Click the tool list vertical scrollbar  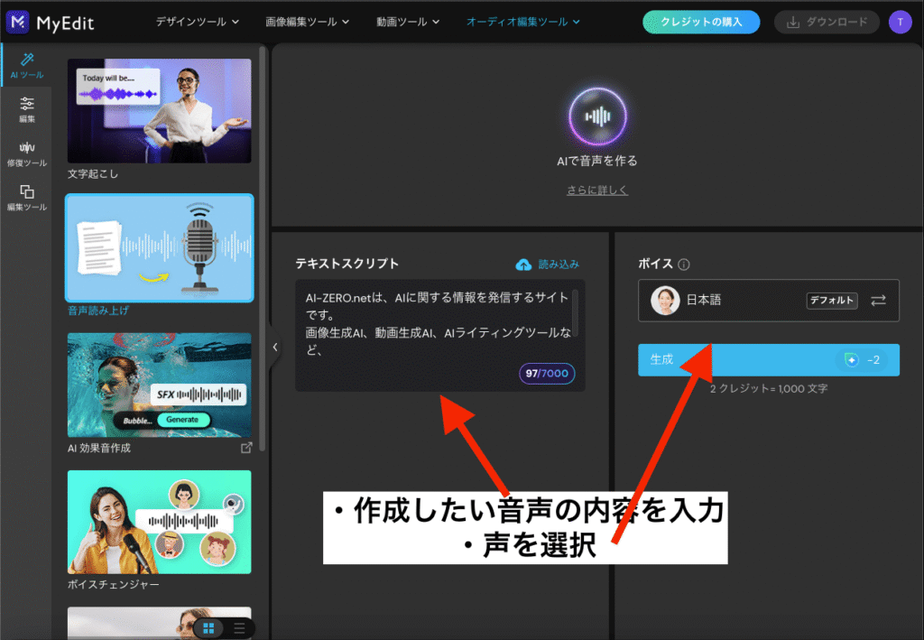click(x=263, y=247)
